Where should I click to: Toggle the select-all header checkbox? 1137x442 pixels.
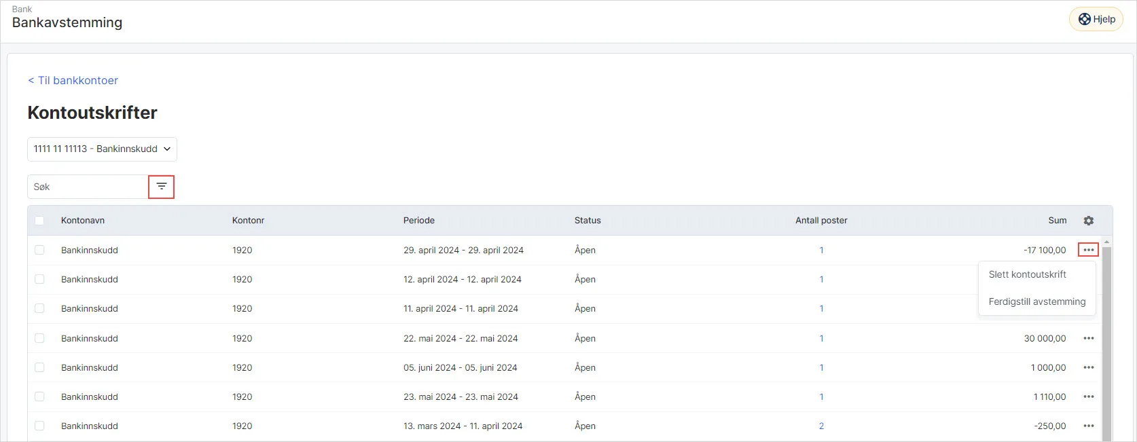click(39, 221)
